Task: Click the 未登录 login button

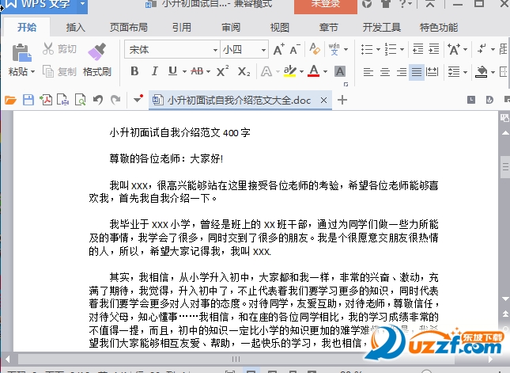Action: coord(325,5)
